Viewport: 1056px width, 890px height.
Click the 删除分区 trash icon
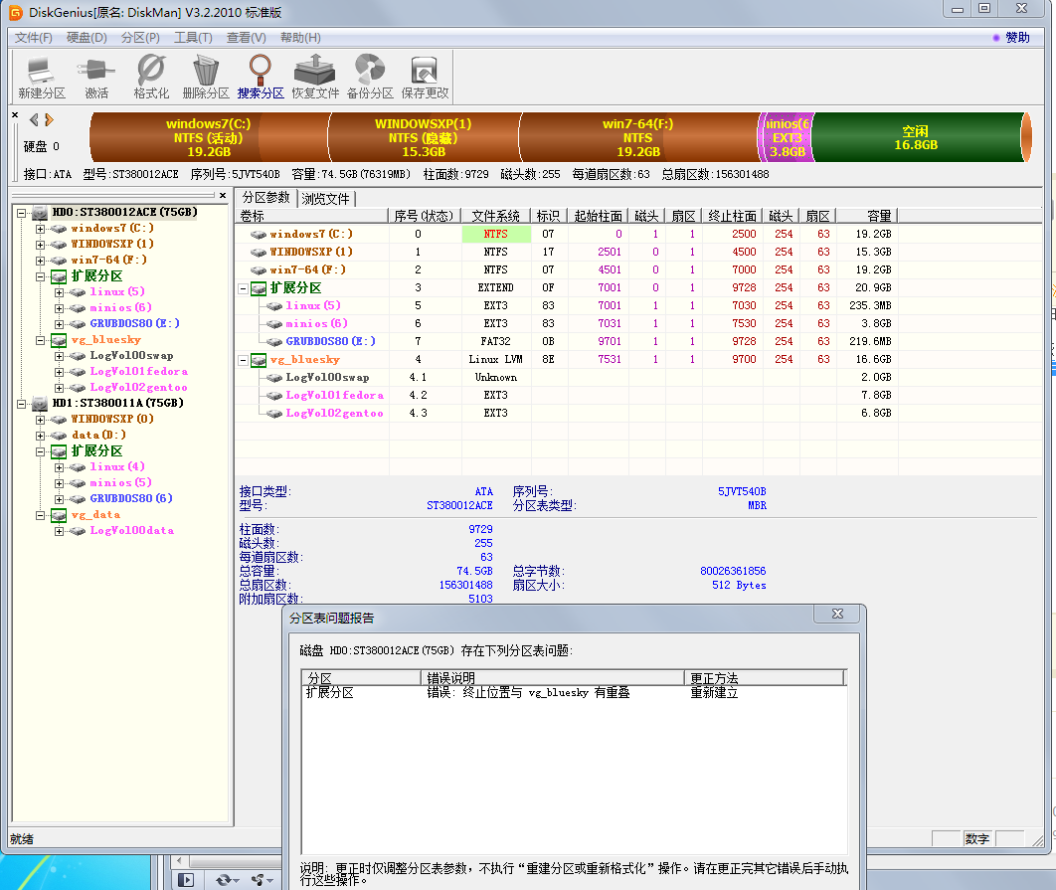(x=206, y=78)
